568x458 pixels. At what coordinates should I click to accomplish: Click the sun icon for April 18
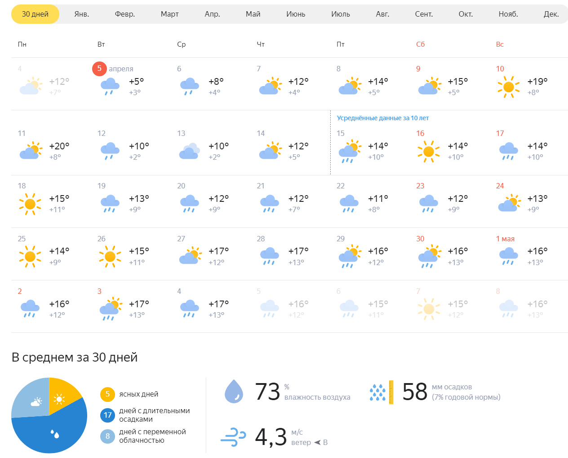click(x=30, y=204)
